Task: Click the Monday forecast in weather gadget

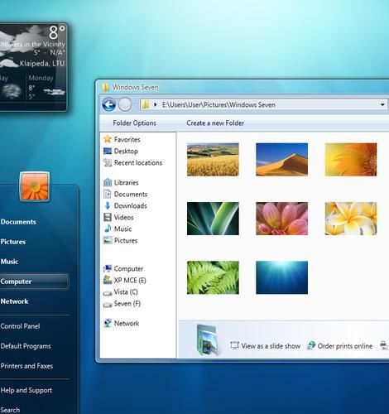Action: tap(46, 88)
